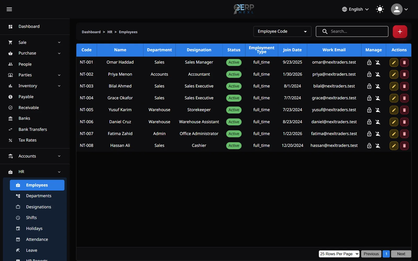Open the English language selector
The image size is (418, 261).
pos(355,9)
